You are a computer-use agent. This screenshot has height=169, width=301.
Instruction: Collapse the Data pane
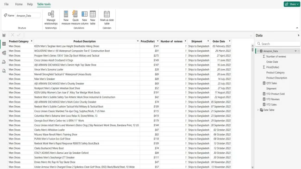point(298,35)
